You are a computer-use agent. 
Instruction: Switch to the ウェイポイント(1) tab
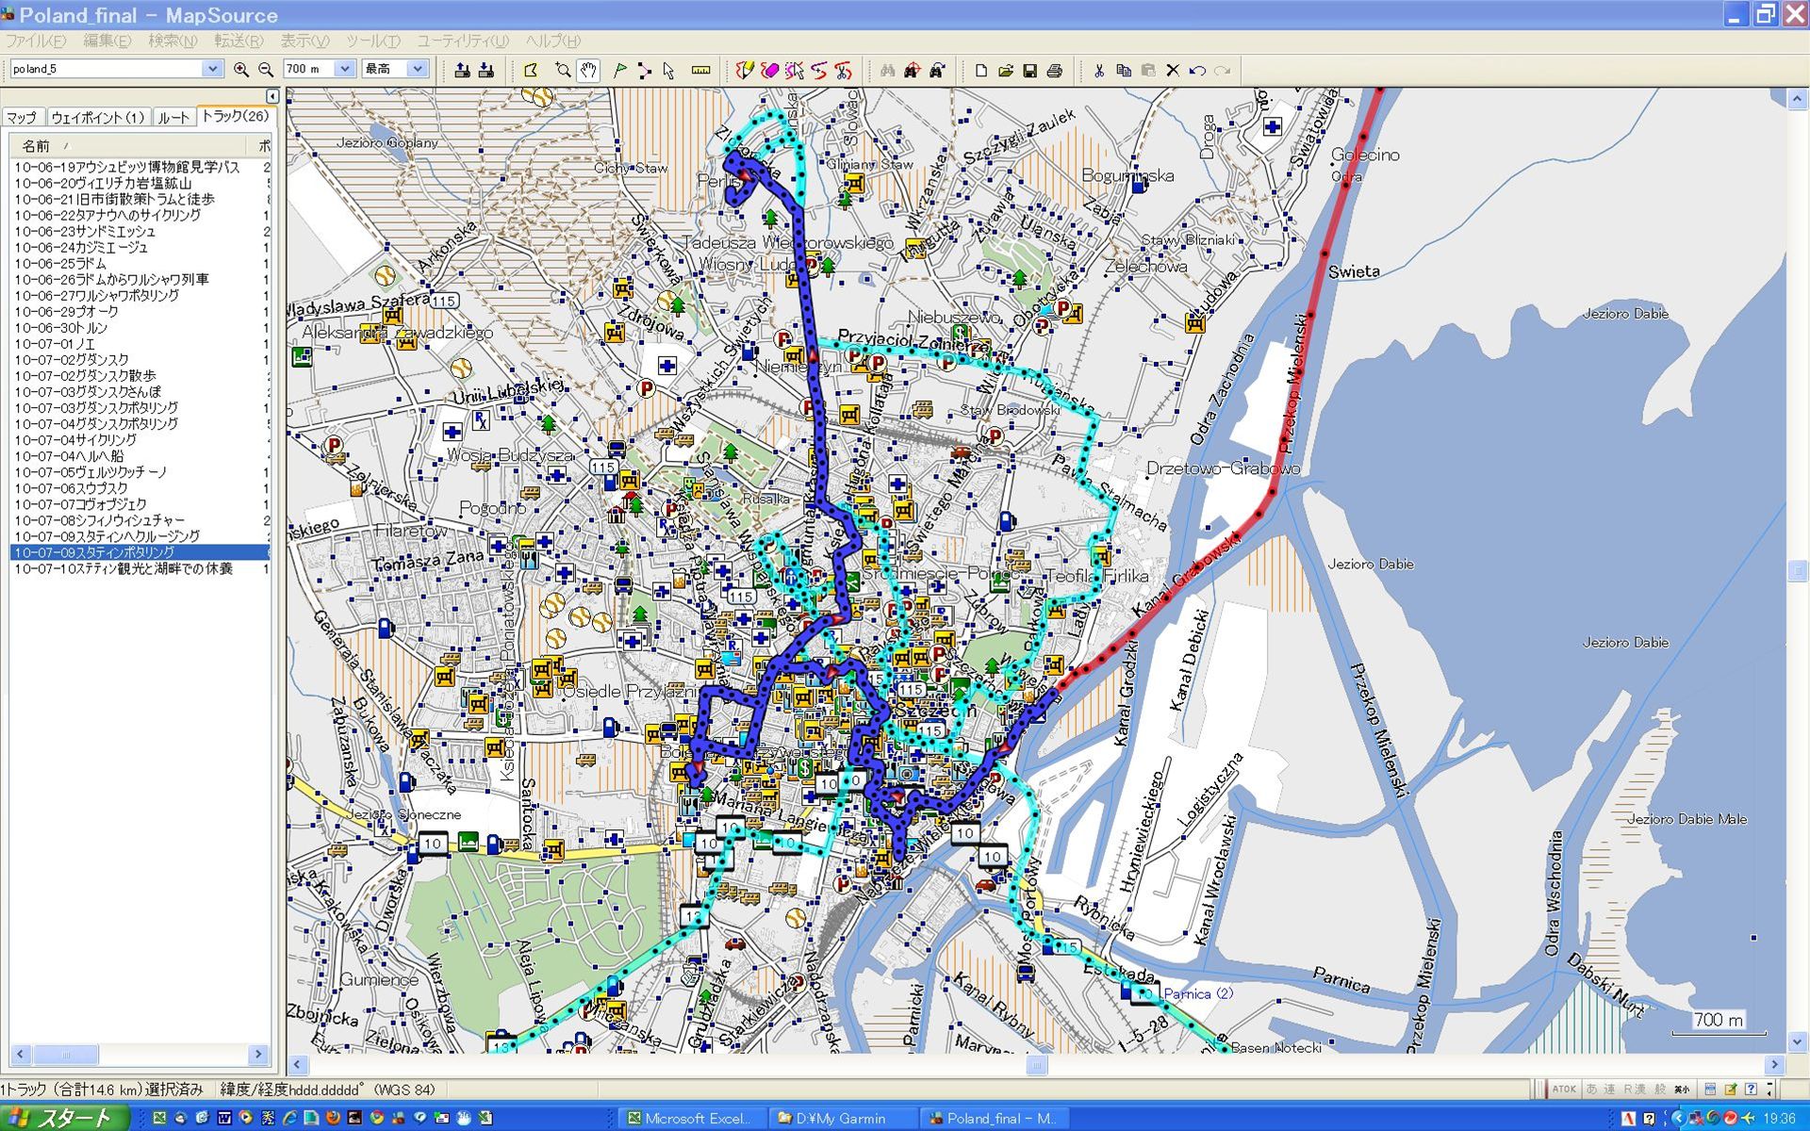(98, 118)
